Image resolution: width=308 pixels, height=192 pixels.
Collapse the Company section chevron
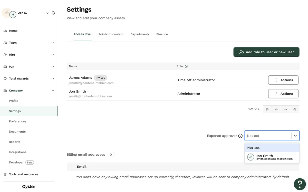click(53, 90)
